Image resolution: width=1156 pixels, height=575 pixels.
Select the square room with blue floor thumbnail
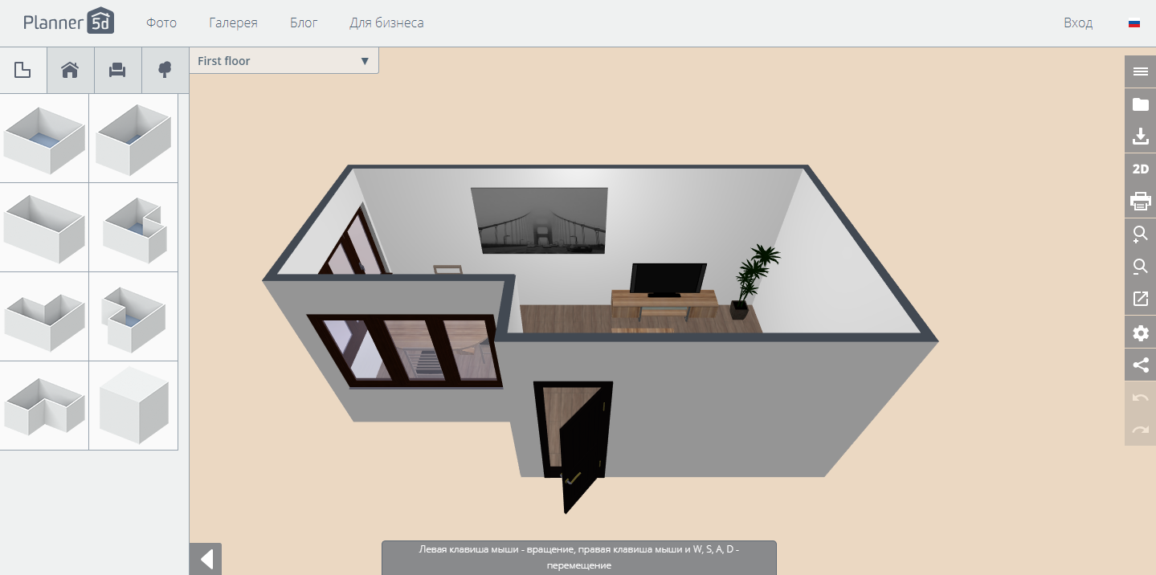[44, 140]
